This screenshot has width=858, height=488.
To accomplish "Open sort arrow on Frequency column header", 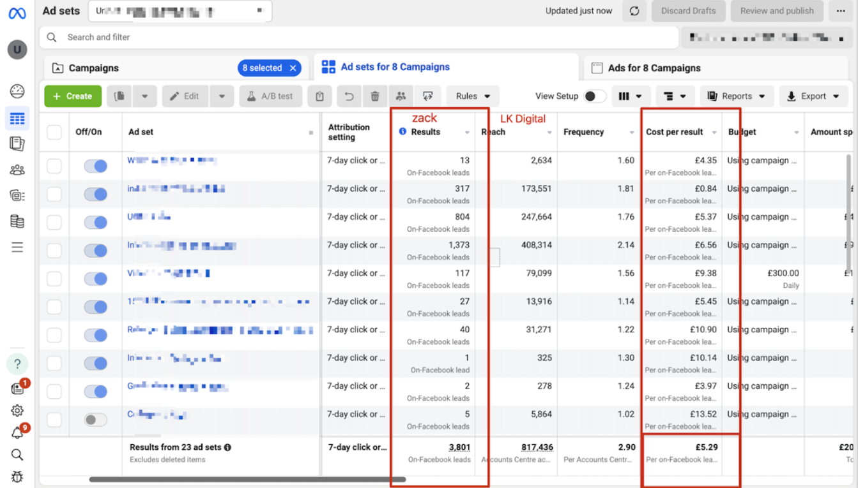I will [x=632, y=133].
